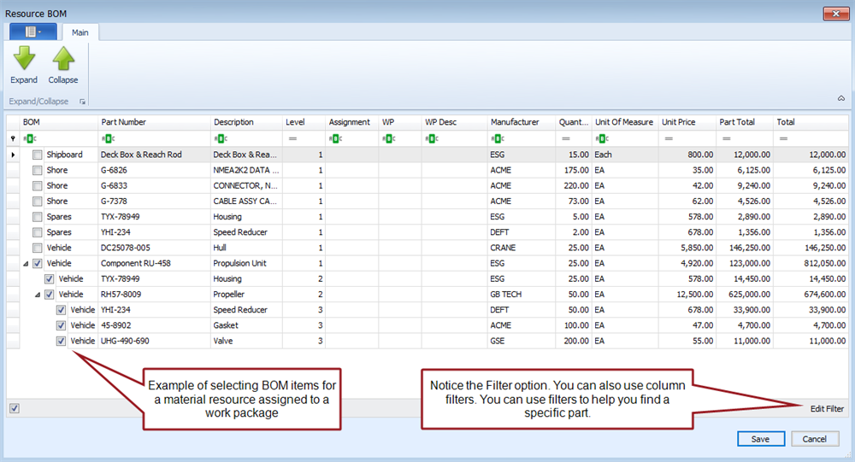Click the green Expand arrow icon
The width and height of the screenshot is (855, 462).
tap(24, 58)
